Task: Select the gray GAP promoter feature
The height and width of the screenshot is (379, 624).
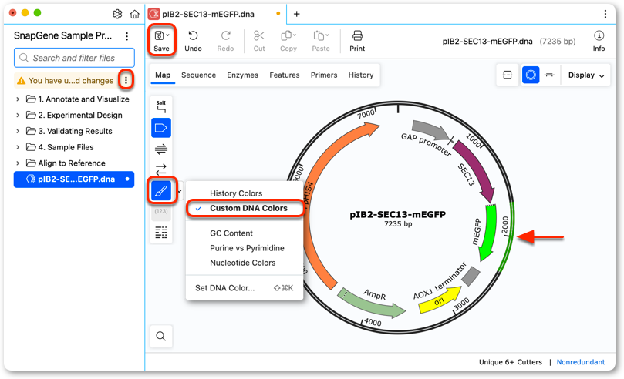Action: tap(432, 131)
